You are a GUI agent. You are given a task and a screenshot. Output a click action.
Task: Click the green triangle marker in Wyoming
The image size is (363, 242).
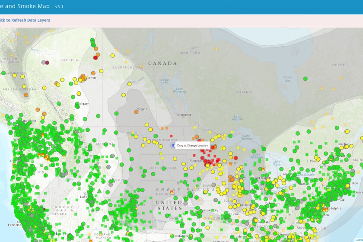click(x=99, y=191)
